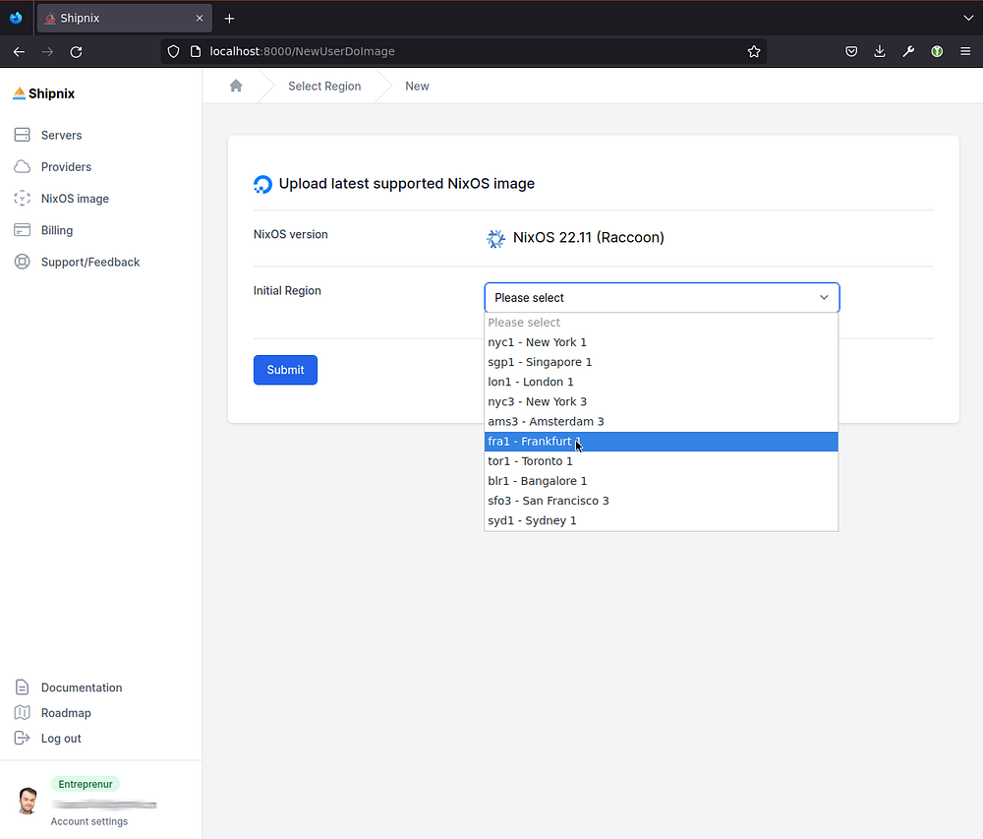Open Billing in the sidebar
The height and width of the screenshot is (839, 983).
pos(56,230)
